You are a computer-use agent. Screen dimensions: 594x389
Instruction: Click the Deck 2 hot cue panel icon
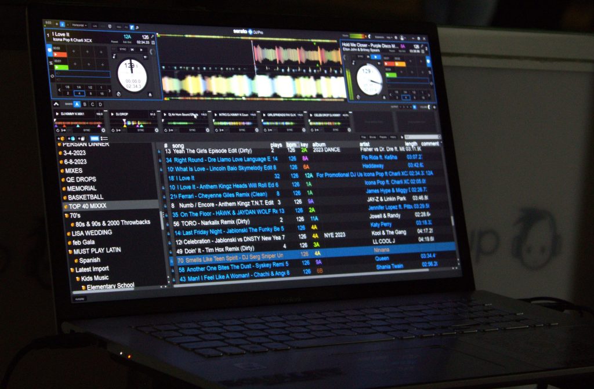point(429,61)
